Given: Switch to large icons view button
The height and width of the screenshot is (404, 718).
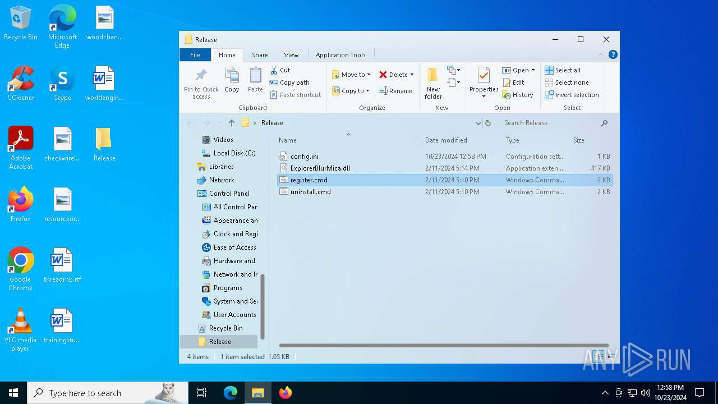Looking at the screenshot, I should 611,356.
